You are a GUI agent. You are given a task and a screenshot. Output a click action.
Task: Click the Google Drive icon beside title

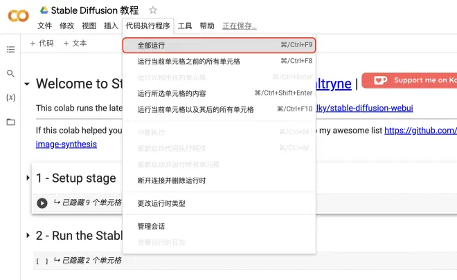coord(44,10)
